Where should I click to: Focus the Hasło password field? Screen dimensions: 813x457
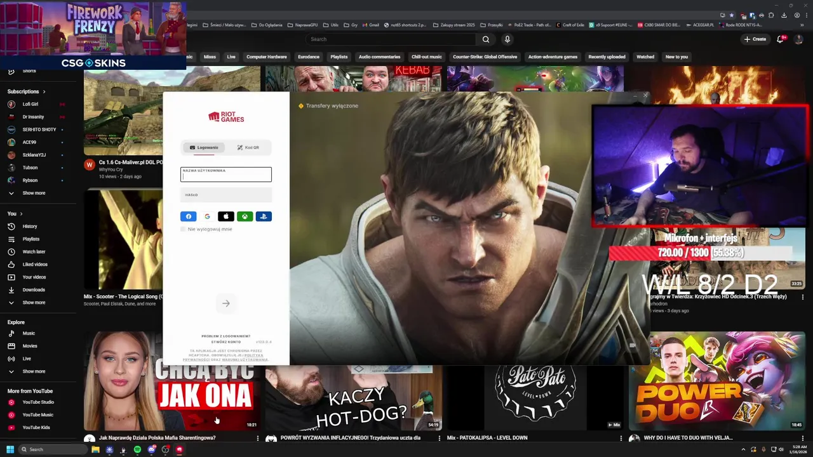coord(226,195)
